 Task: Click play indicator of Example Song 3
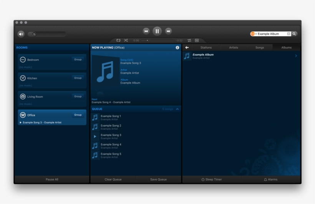95,136
